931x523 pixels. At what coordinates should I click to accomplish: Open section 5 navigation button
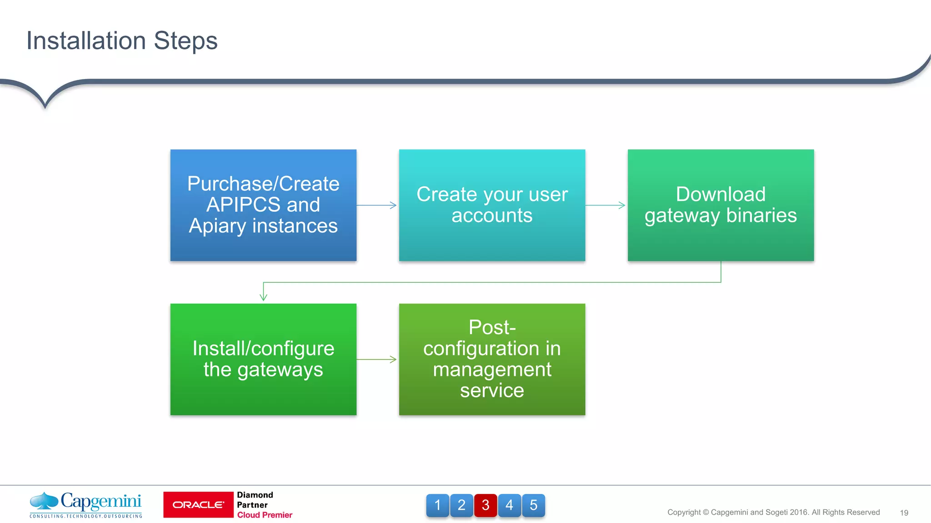click(534, 505)
